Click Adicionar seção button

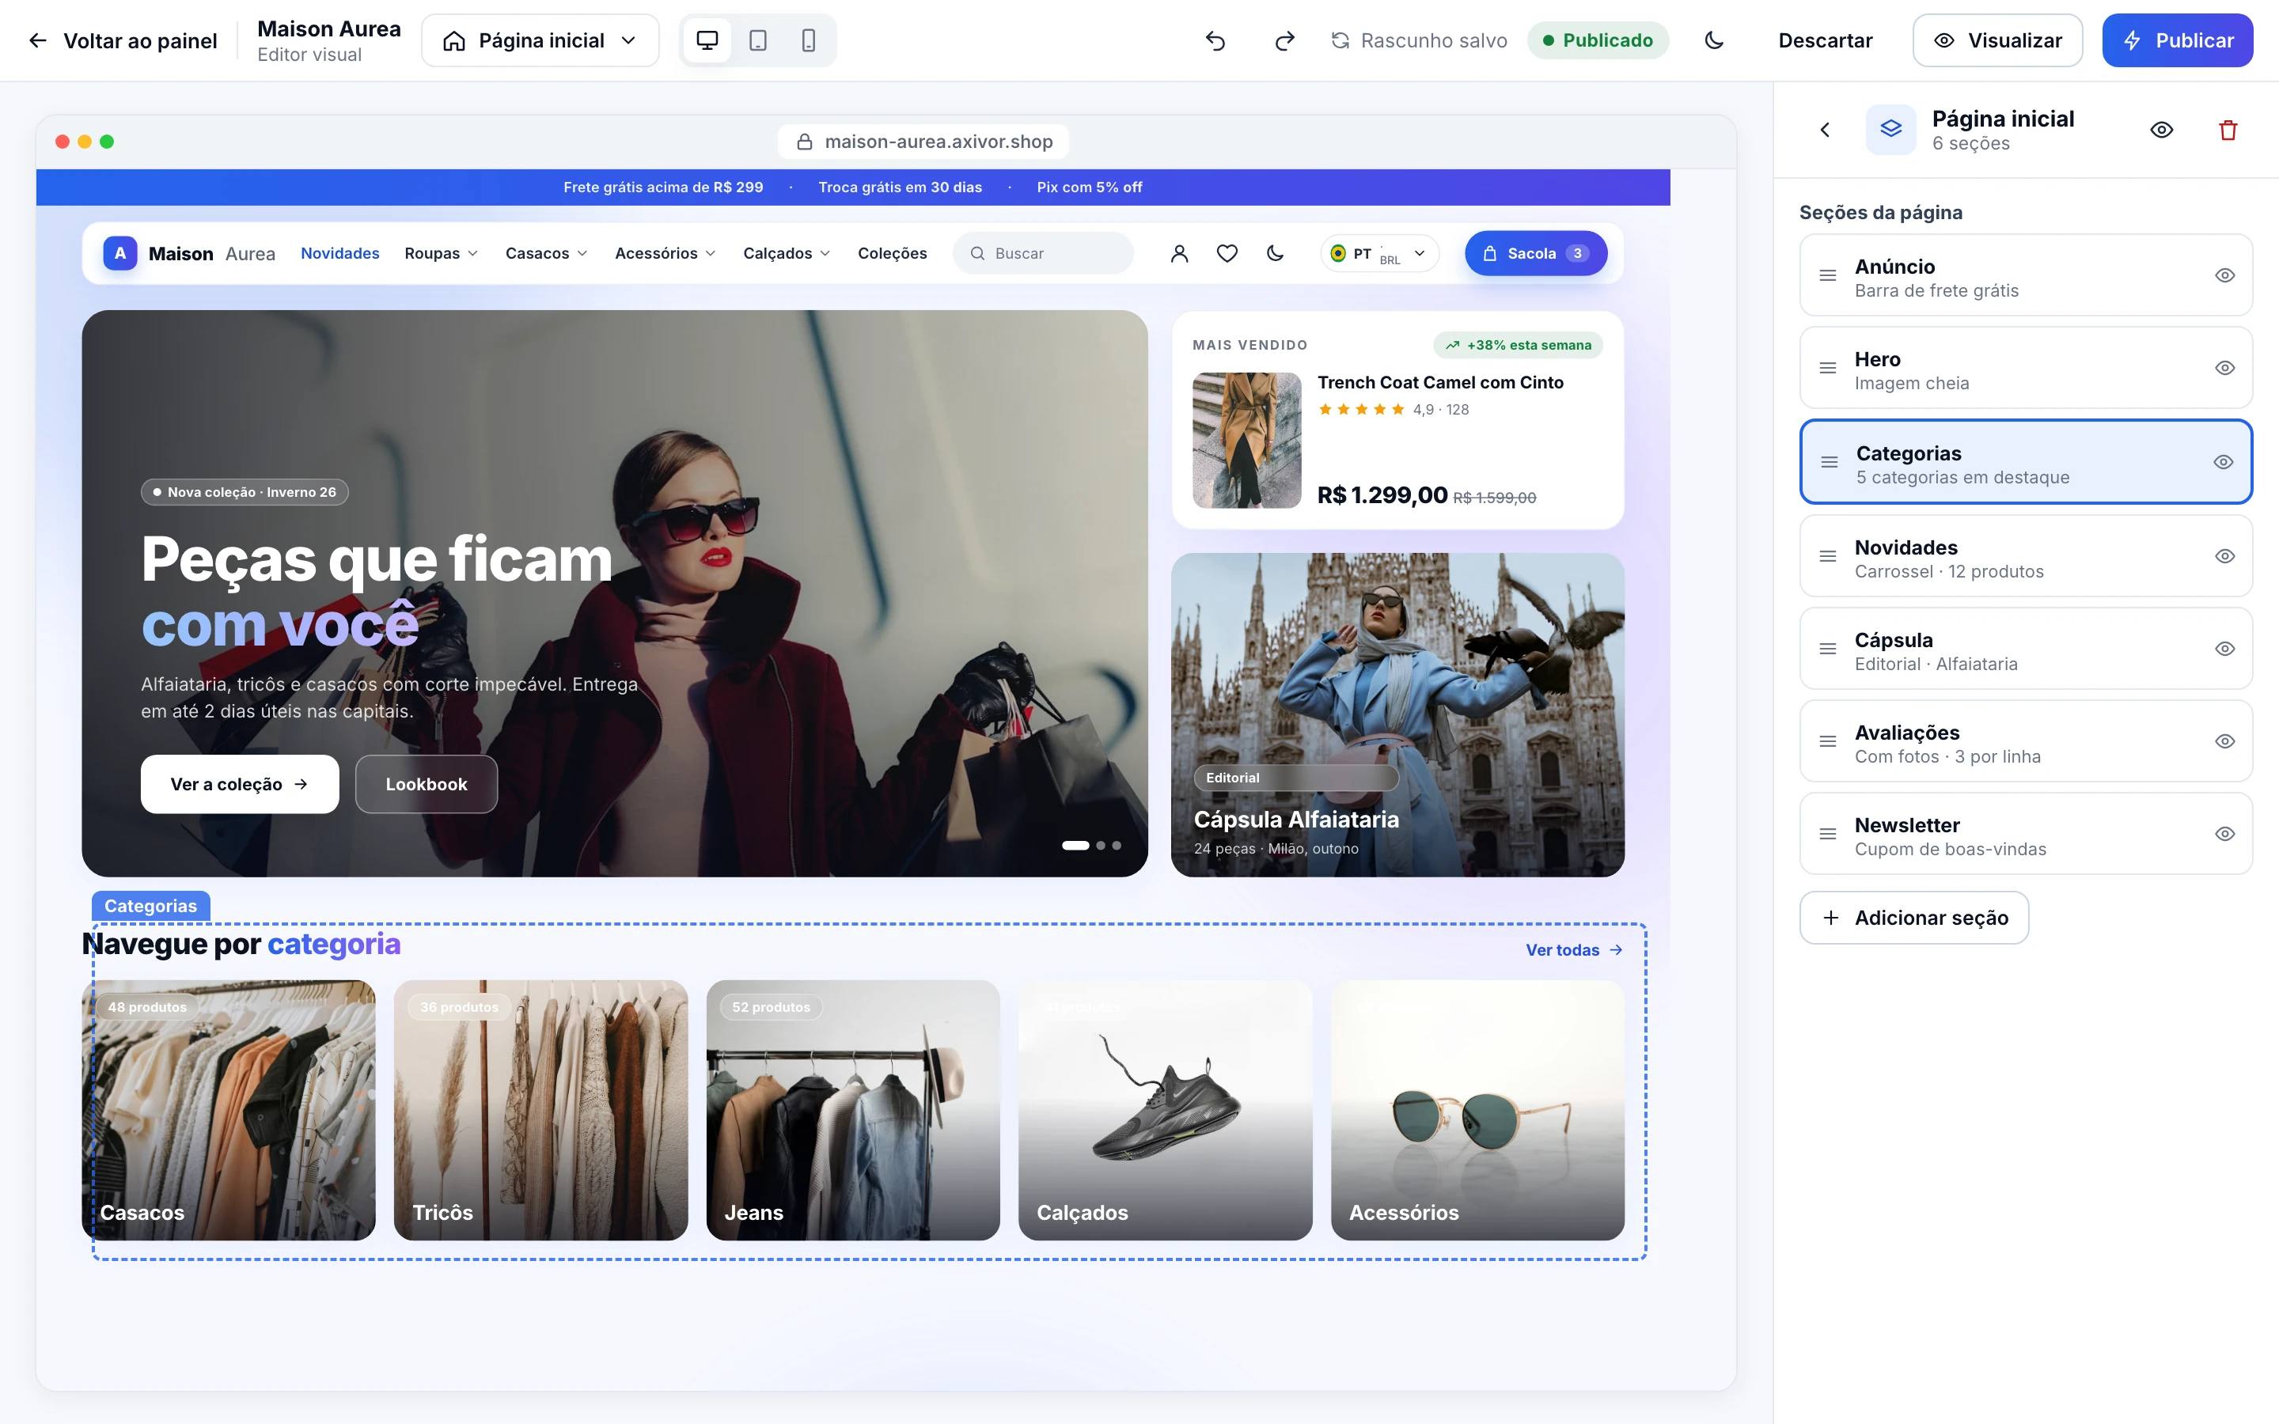click(1914, 918)
